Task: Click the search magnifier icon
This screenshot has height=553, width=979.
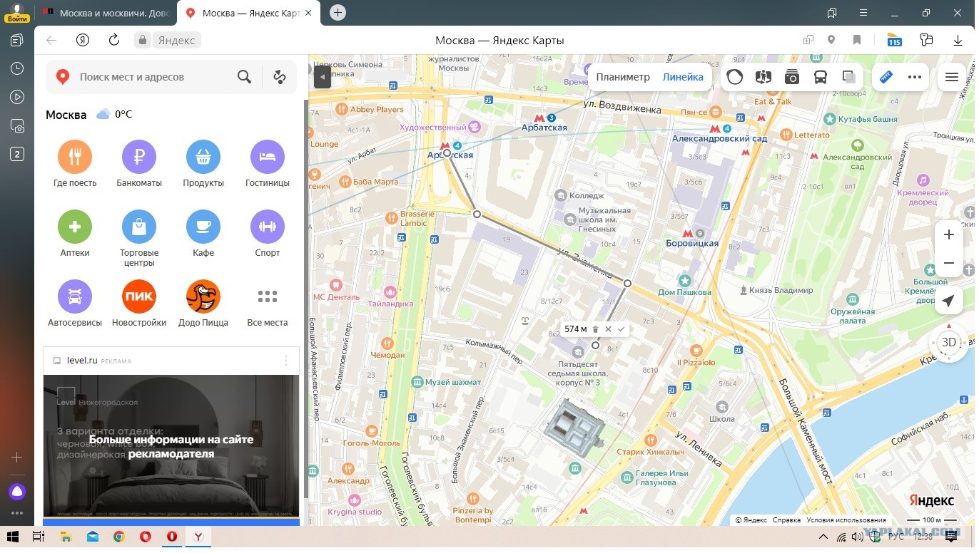Action: 244,77
